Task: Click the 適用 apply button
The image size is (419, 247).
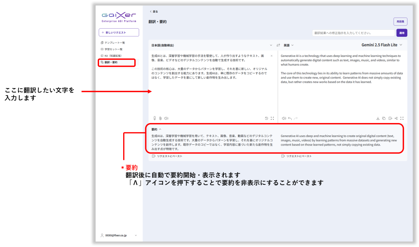Action: click(401, 33)
